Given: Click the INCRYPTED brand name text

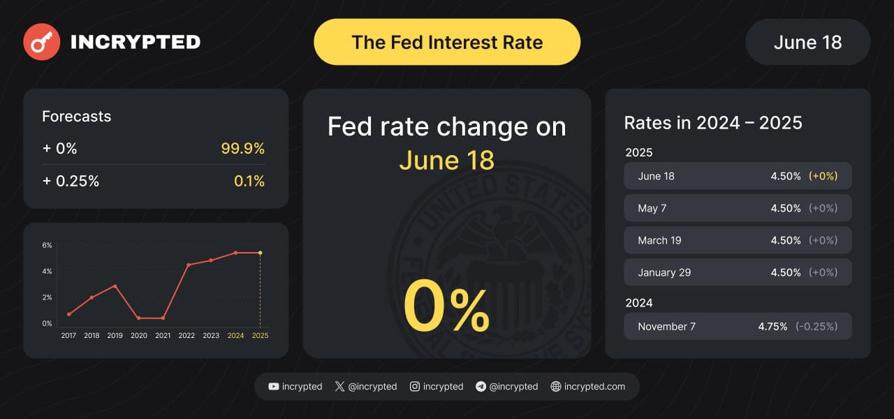Looking at the screenshot, I should pyautogui.click(x=135, y=42).
